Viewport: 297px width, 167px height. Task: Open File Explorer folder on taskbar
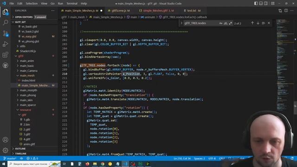[x=95, y=164]
